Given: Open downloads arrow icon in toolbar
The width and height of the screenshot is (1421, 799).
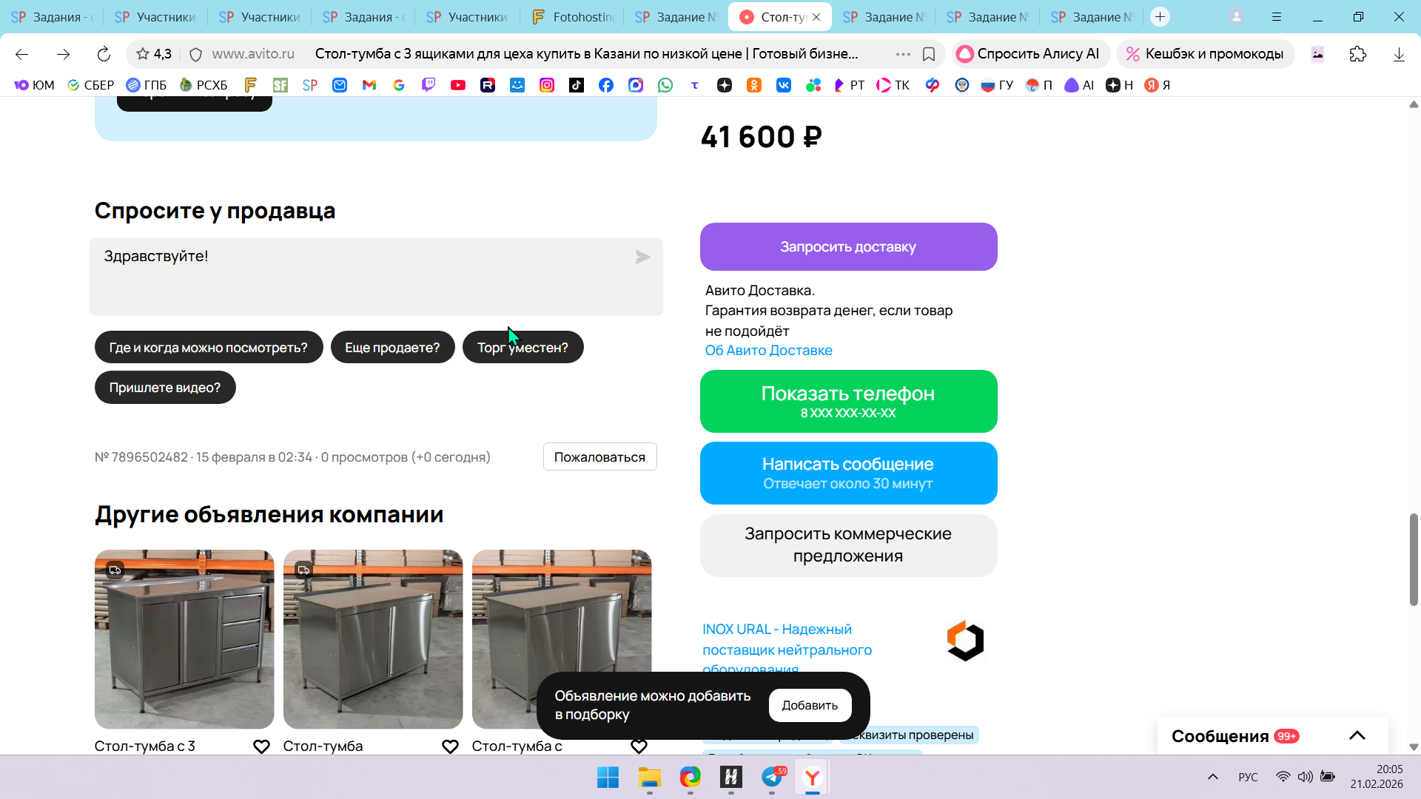Looking at the screenshot, I should point(1399,54).
